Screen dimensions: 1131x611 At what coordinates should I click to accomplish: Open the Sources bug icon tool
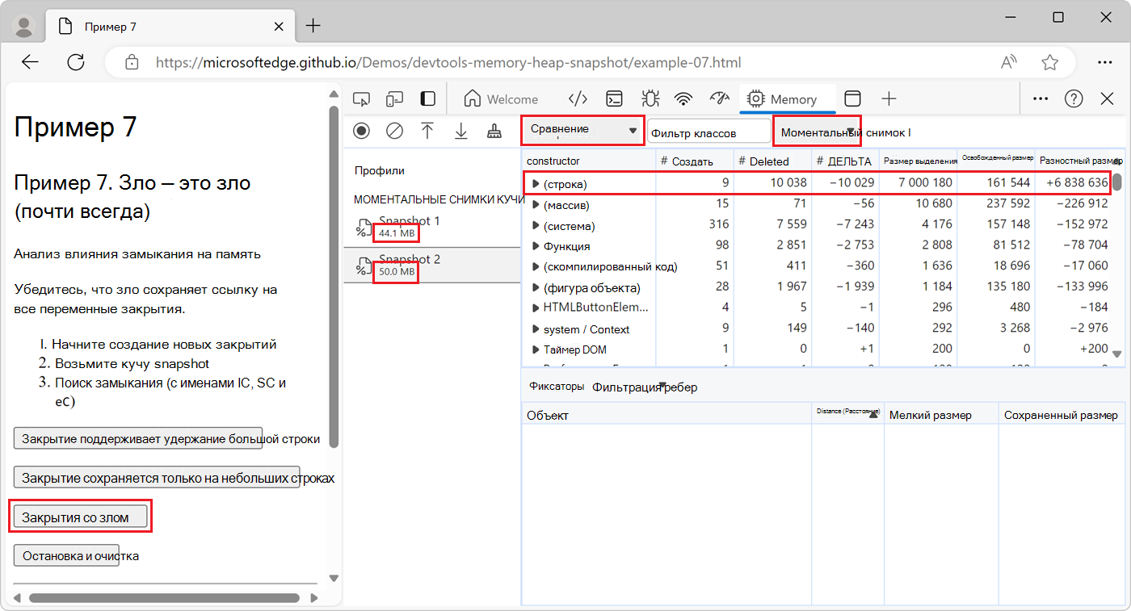(650, 99)
